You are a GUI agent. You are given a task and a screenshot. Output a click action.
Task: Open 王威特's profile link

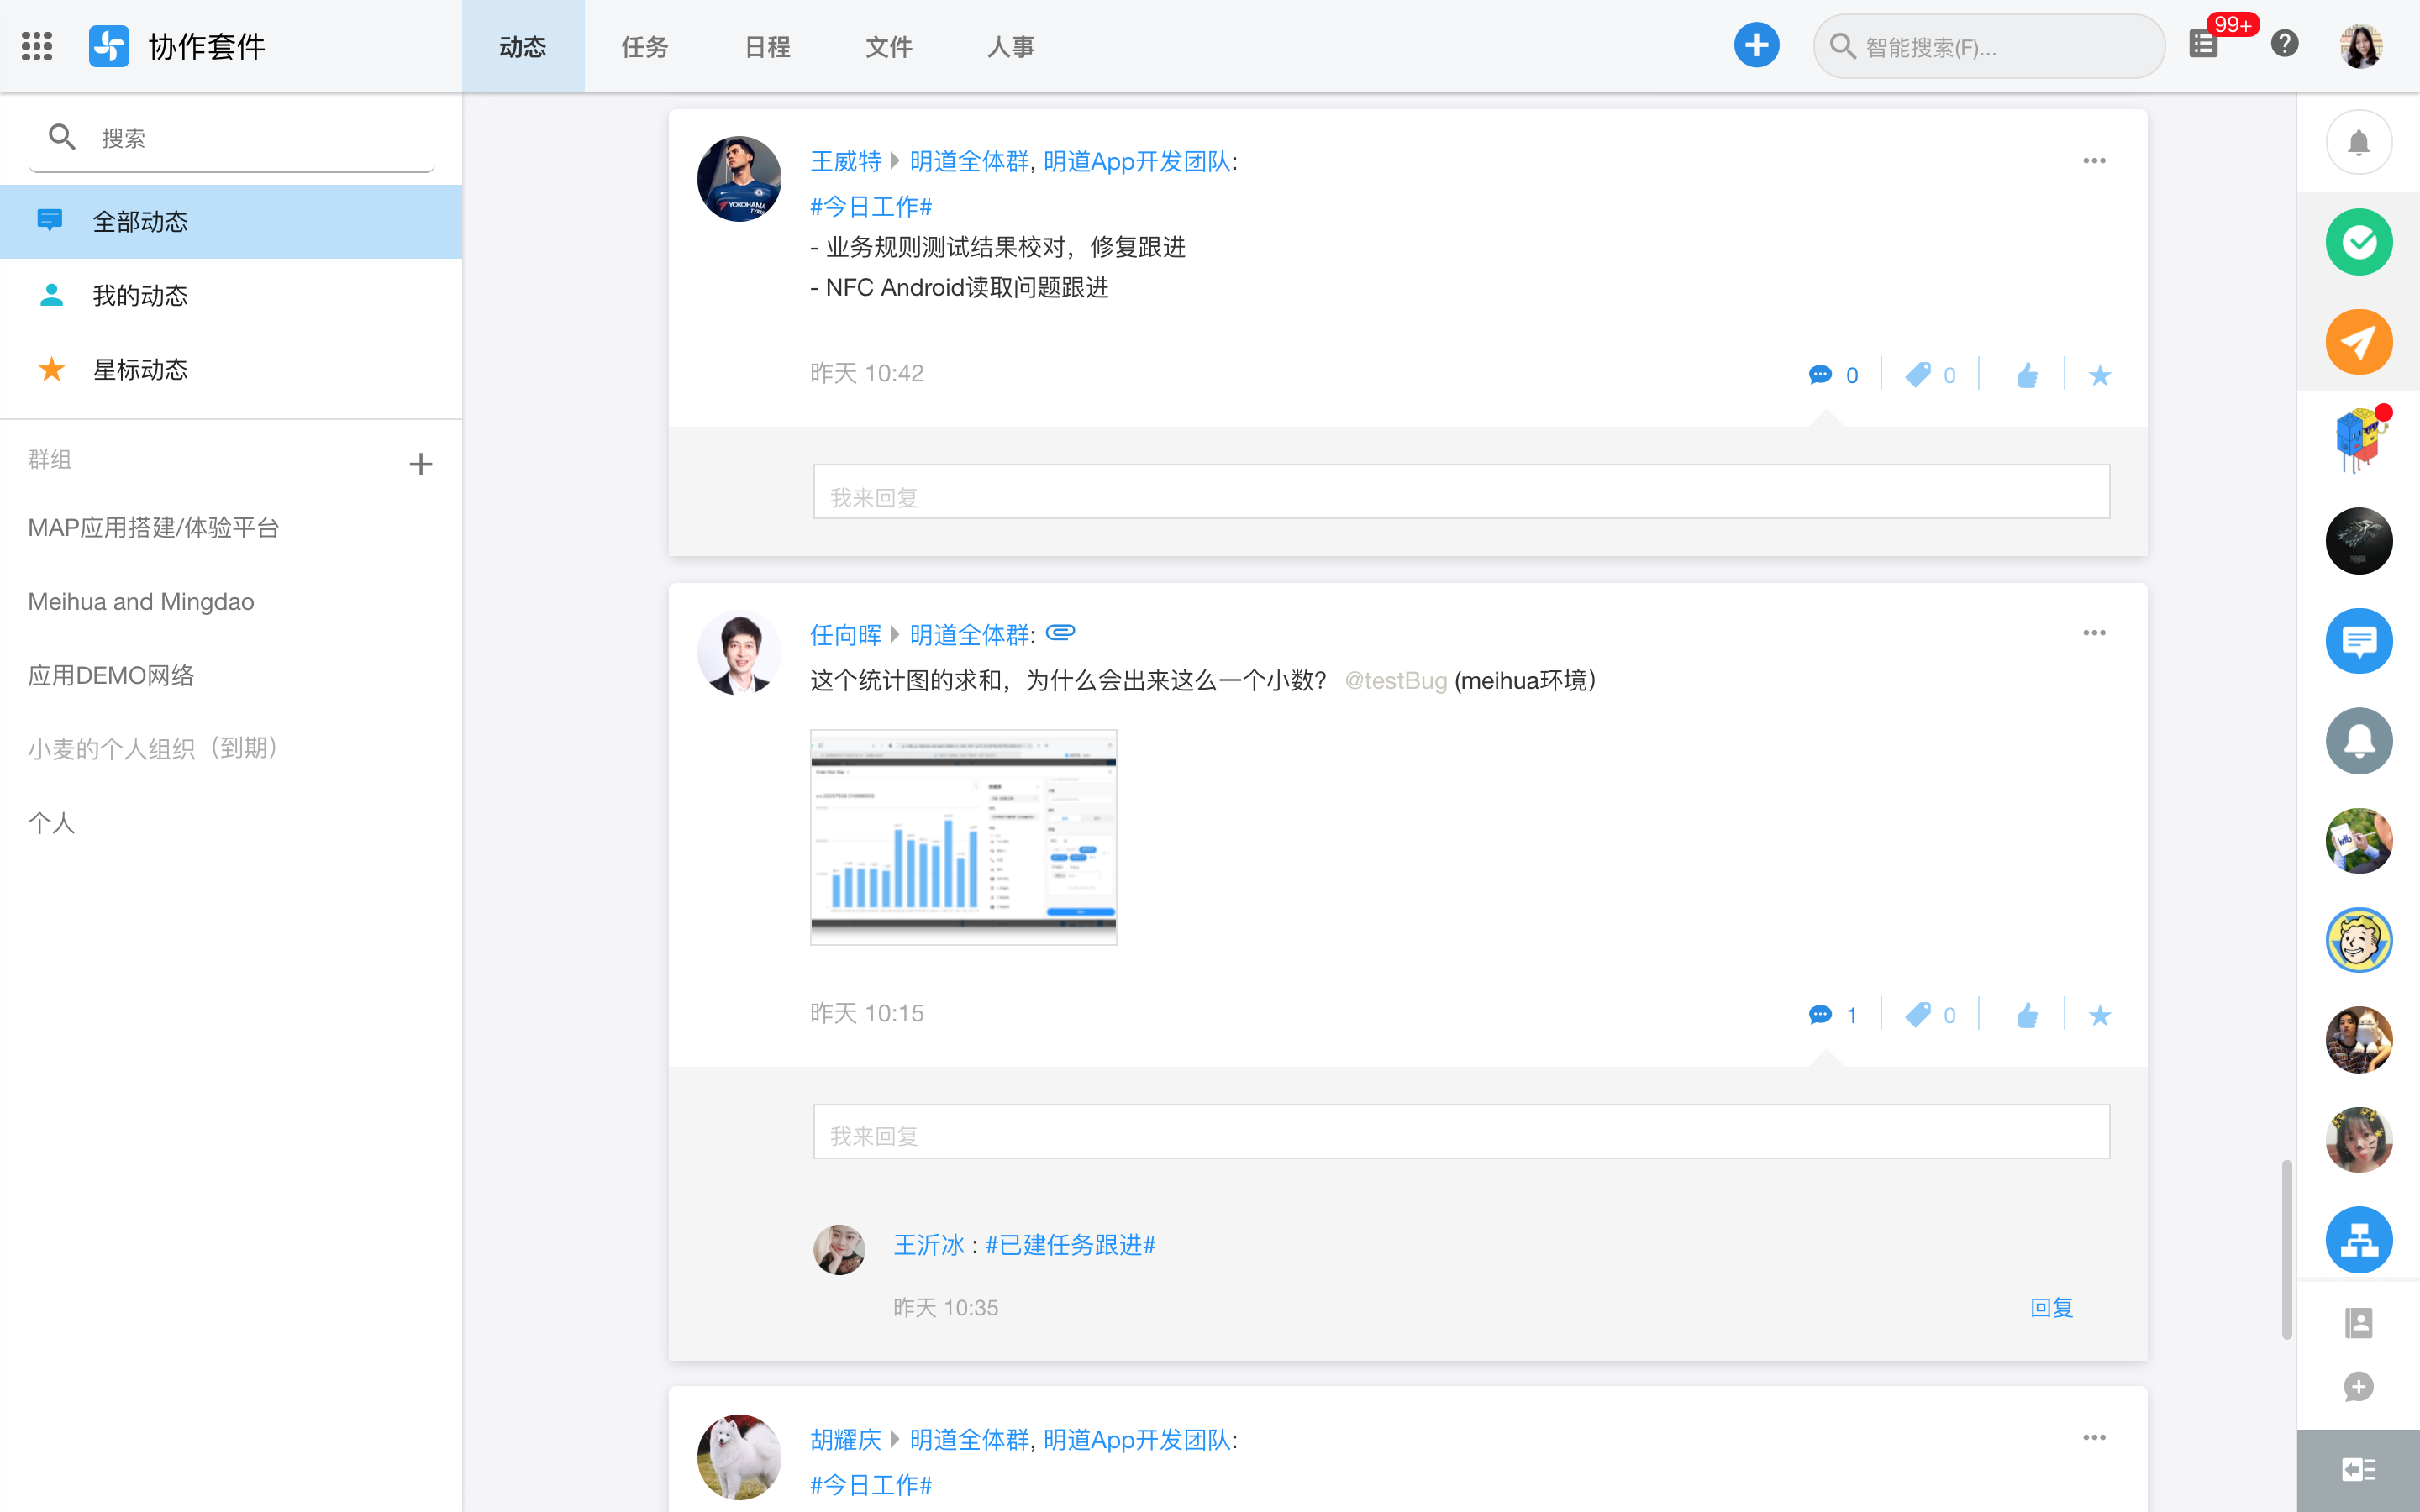(x=845, y=161)
